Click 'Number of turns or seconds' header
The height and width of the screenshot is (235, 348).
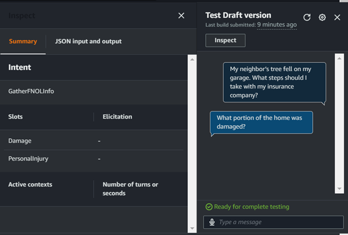tap(130, 189)
